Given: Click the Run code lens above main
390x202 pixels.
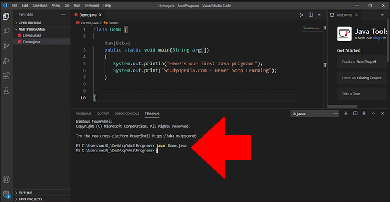Looking at the screenshot, I should pos(109,43).
